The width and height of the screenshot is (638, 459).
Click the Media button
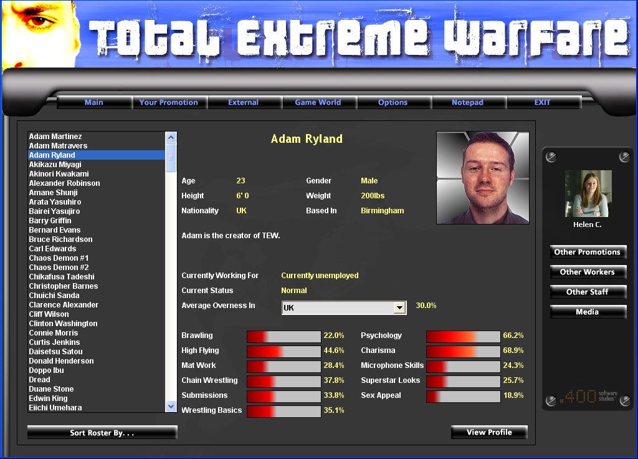[x=588, y=312]
